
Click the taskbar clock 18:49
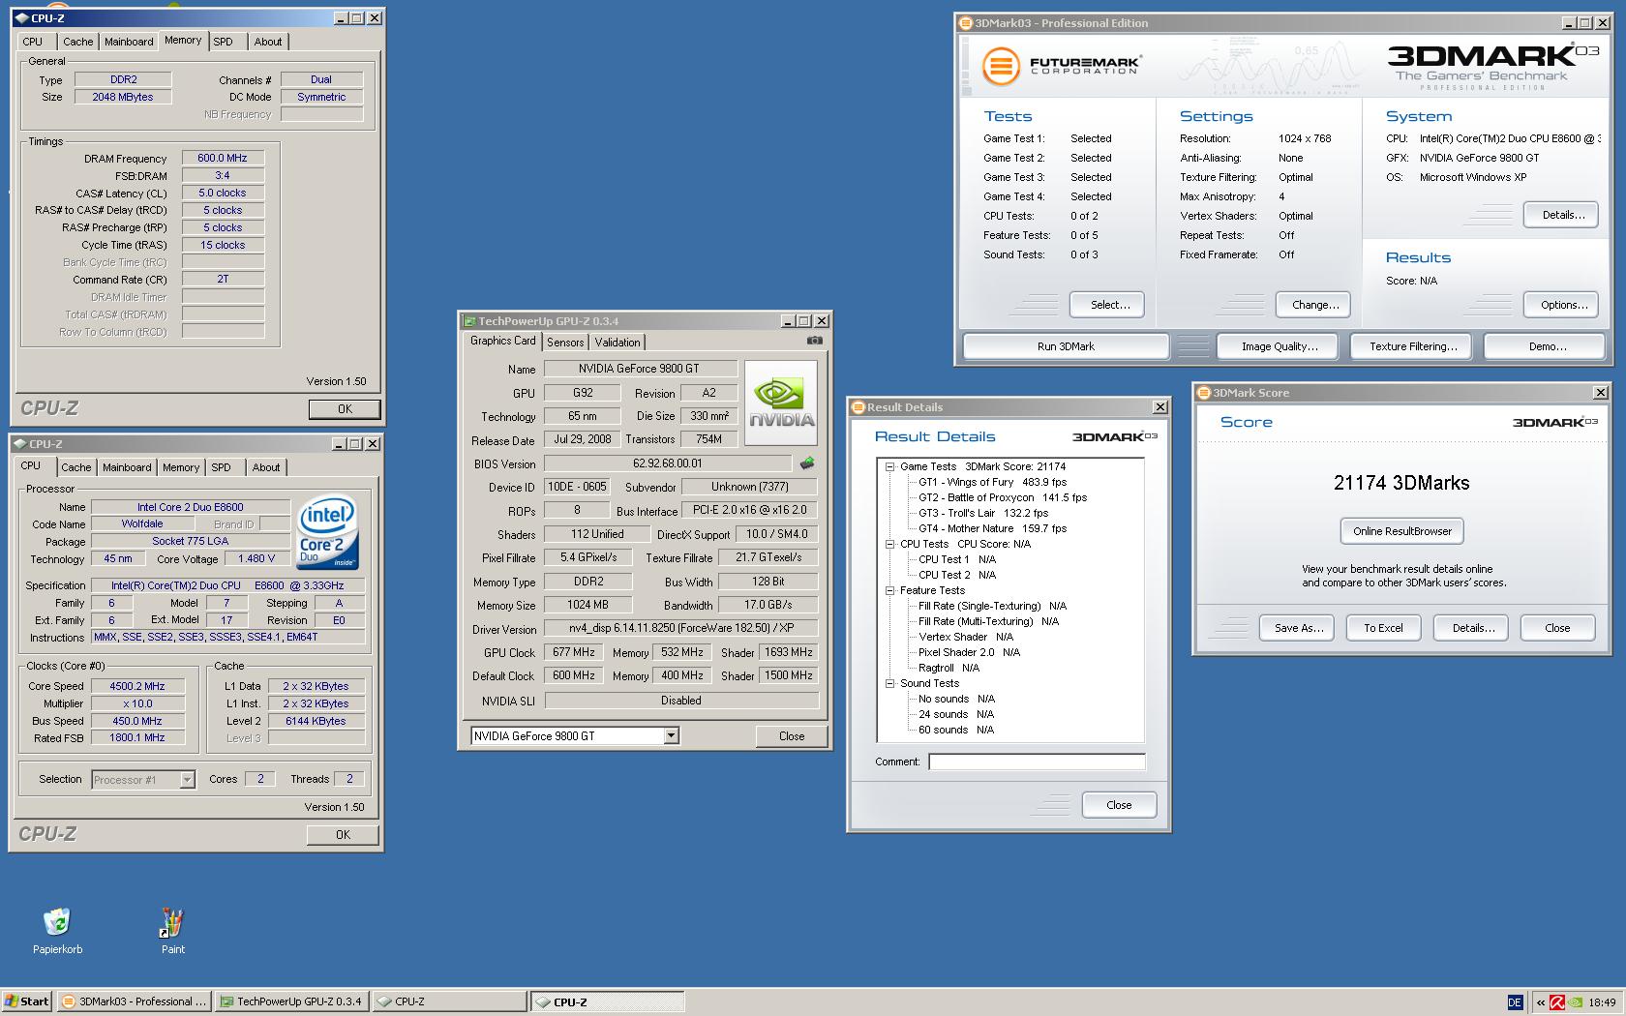1602,1002
